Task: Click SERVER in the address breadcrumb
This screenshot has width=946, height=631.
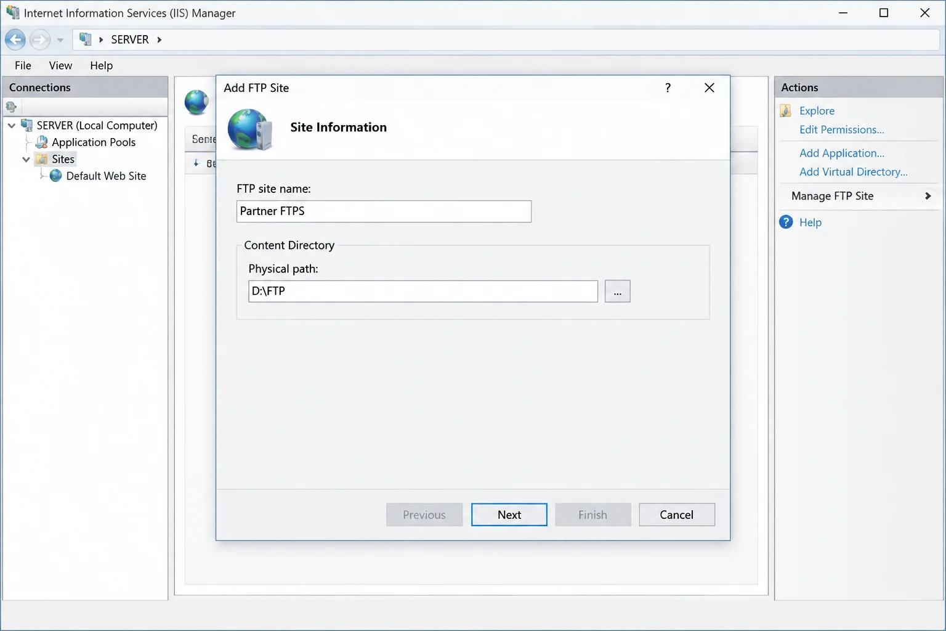Action: 130,39
